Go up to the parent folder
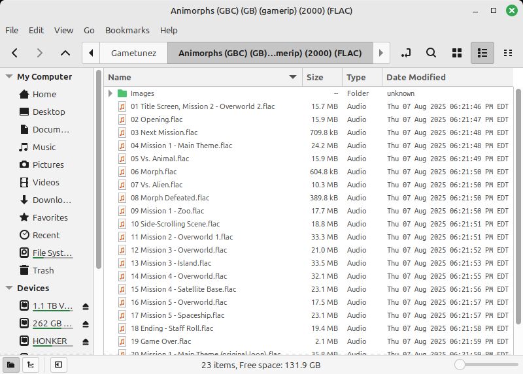 pos(65,53)
